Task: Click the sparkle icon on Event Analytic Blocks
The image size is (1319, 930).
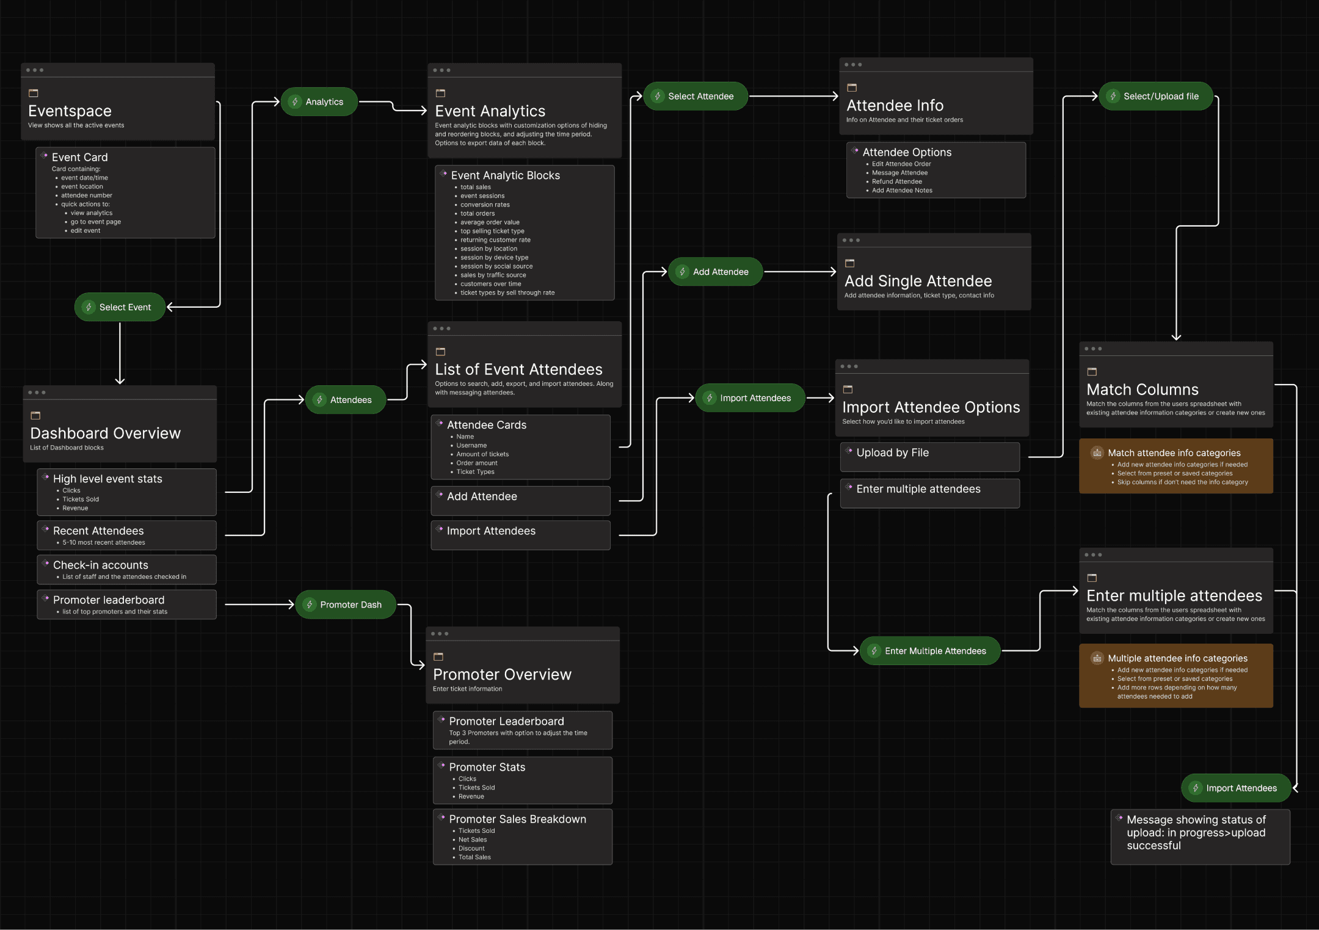Action: pos(443,173)
